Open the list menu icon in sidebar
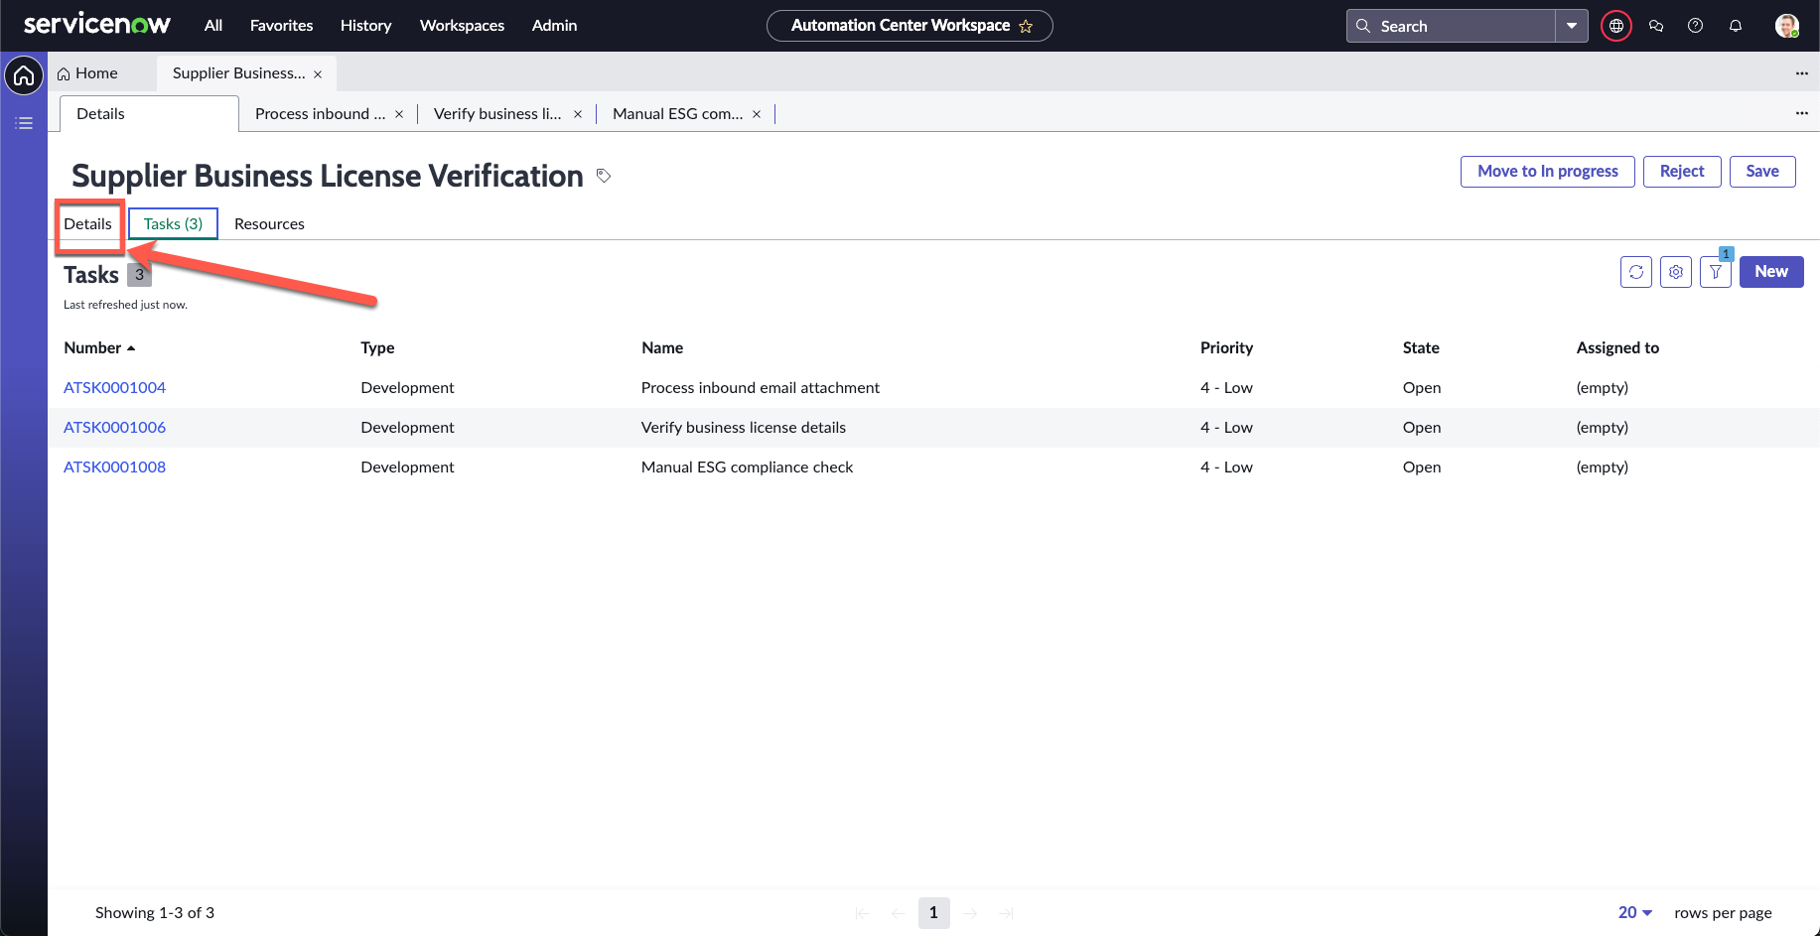Viewport: 1820px width, 936px height. pyautogui.click(x=24, y=123)
